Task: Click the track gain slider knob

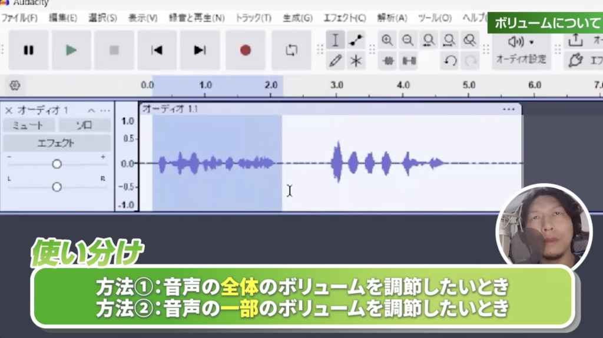Action: (57, 164)
